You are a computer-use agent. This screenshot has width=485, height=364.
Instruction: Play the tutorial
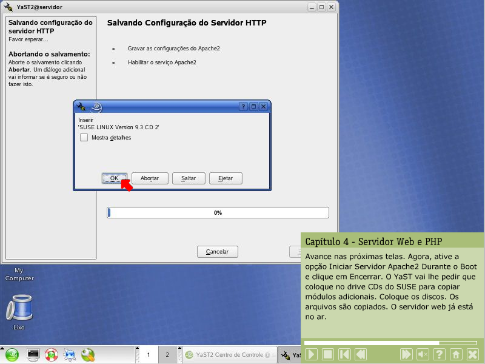pyautogui.click(x=311, y=354)
